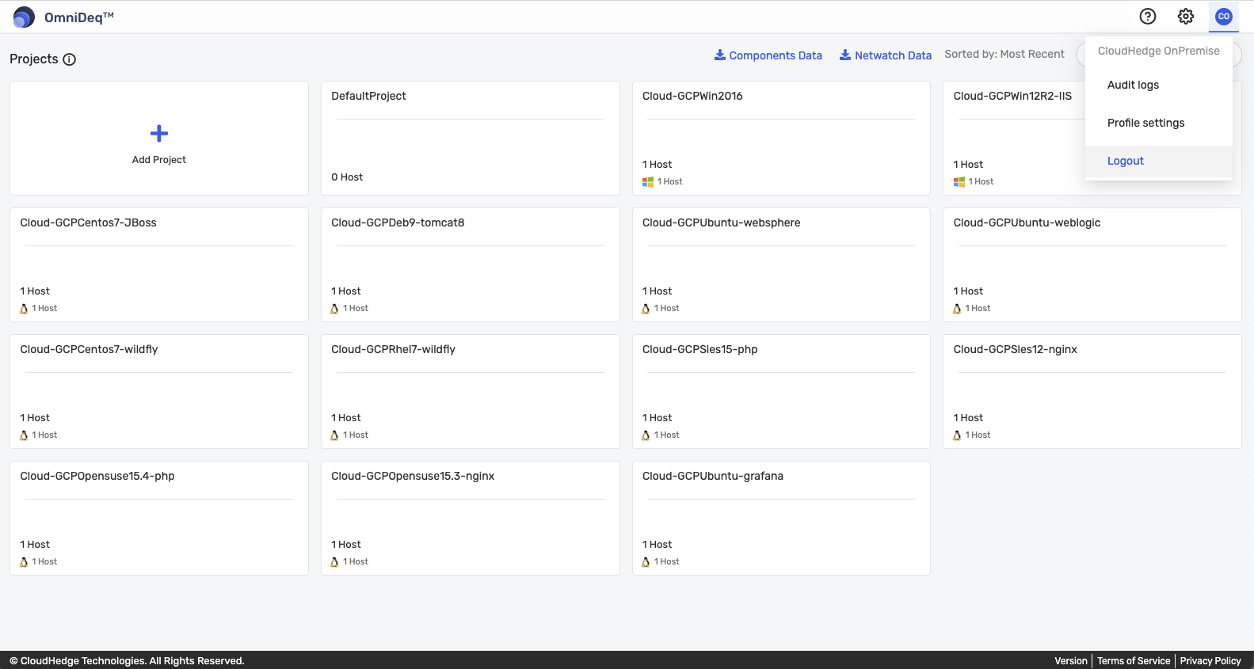
Task: Click download icon beside Components Data
Action: pyautogui.click(x=720, y=55)
